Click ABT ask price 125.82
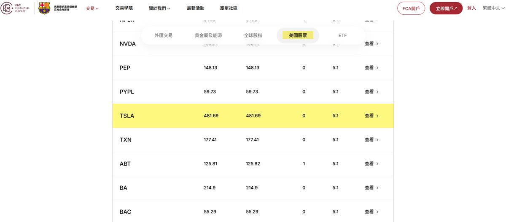The height and width of the screenshot is (222, 506). click(253, 164)
